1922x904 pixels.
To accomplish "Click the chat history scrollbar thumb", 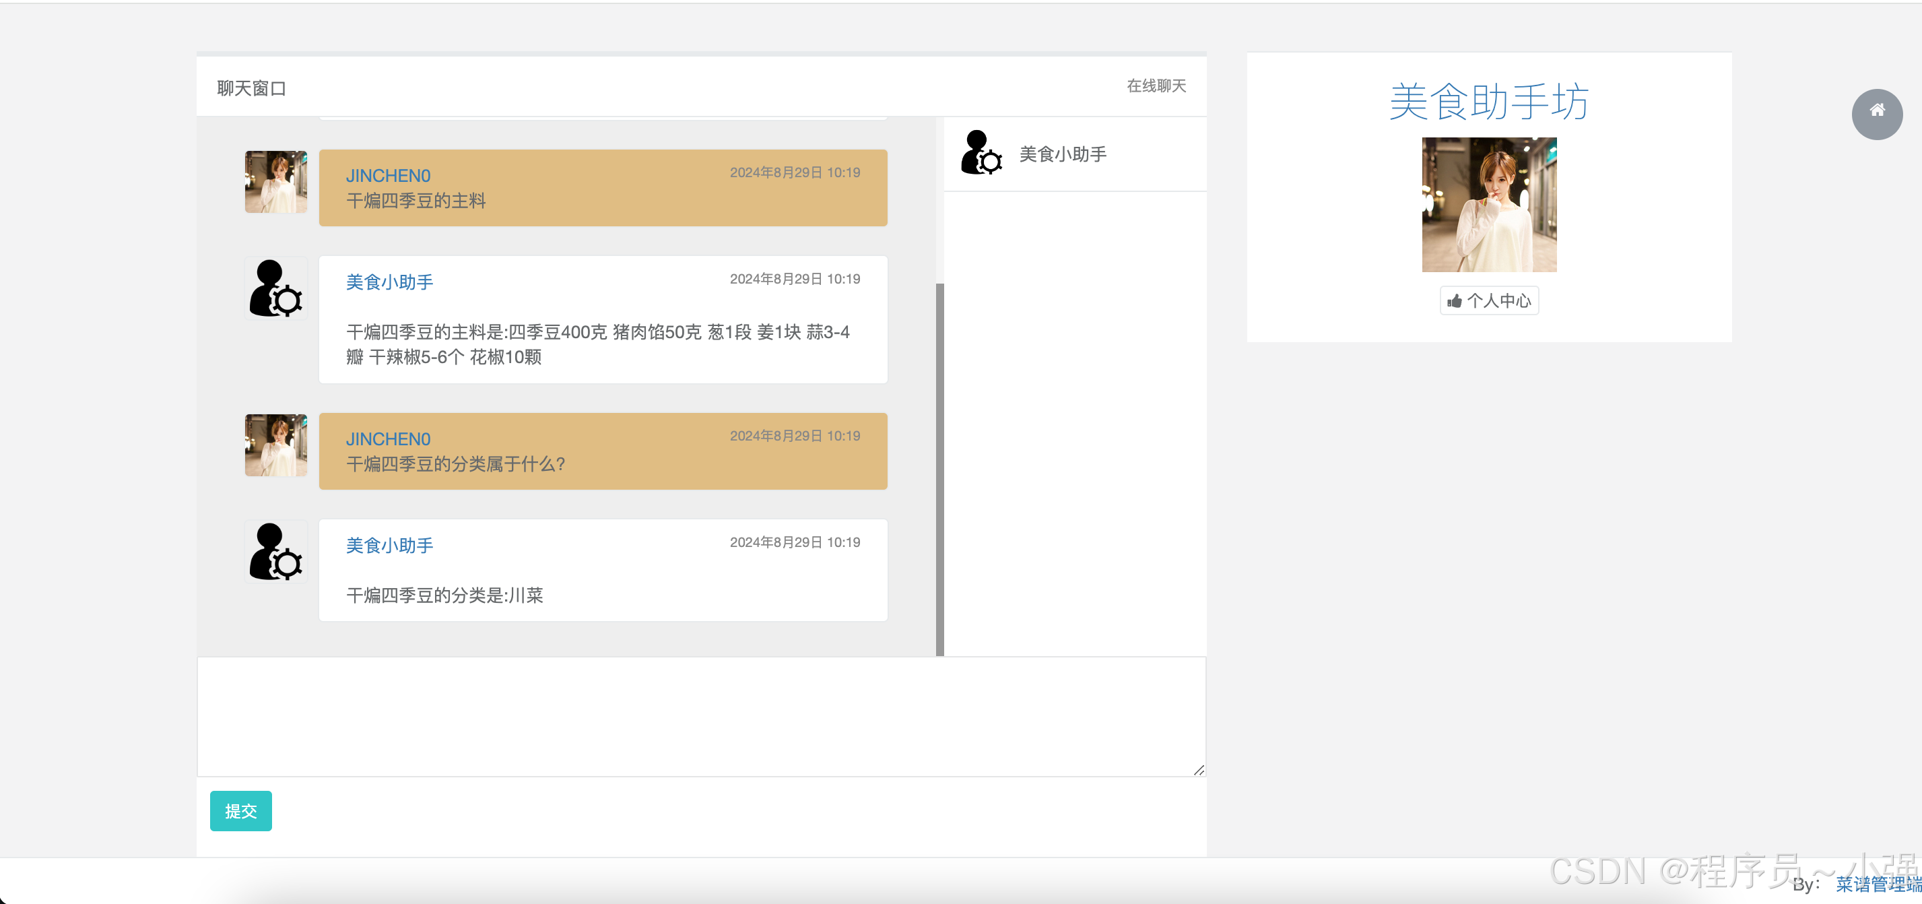I will point(939,469).
